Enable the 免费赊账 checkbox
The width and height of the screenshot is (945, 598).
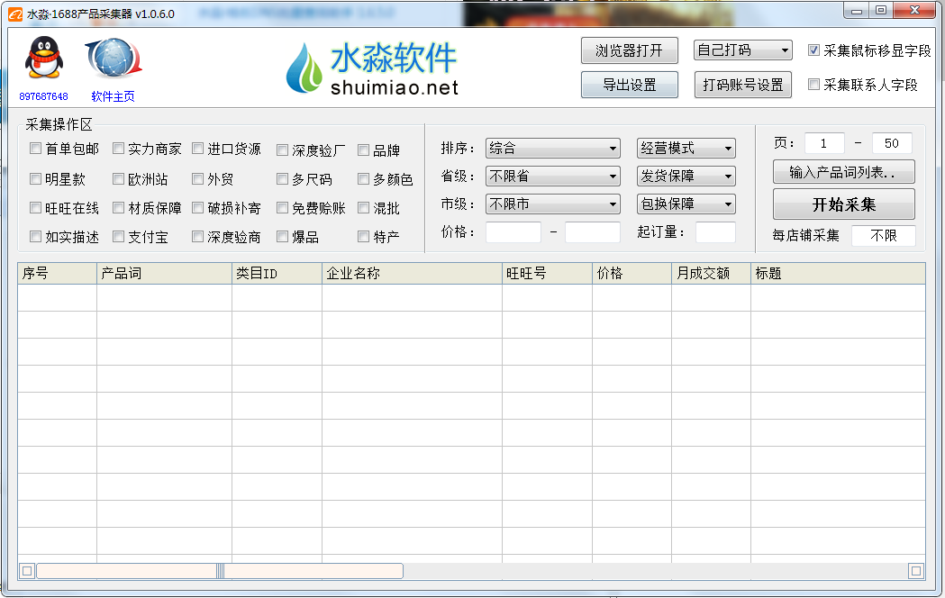(x=282, y=208)
